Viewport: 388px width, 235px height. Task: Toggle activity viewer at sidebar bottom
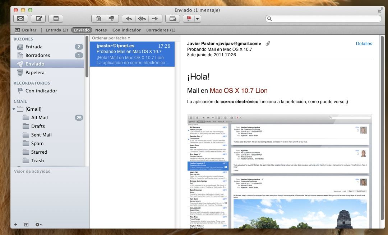[26, 225]
